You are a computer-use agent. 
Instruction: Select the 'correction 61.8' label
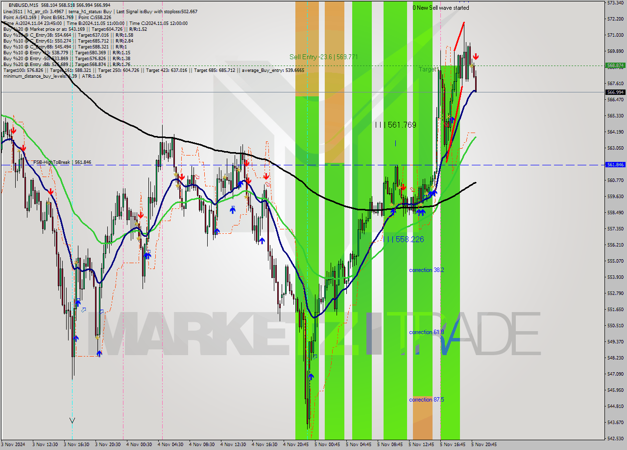click(427, 332)
